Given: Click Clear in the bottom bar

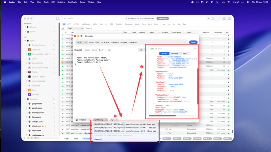Looking at the screenshot, I should click(x=66, y=139).
